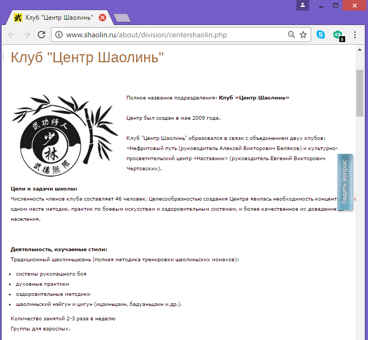
Task: Reload the page with the refresh icon
Action: click(x=41, y=35)
